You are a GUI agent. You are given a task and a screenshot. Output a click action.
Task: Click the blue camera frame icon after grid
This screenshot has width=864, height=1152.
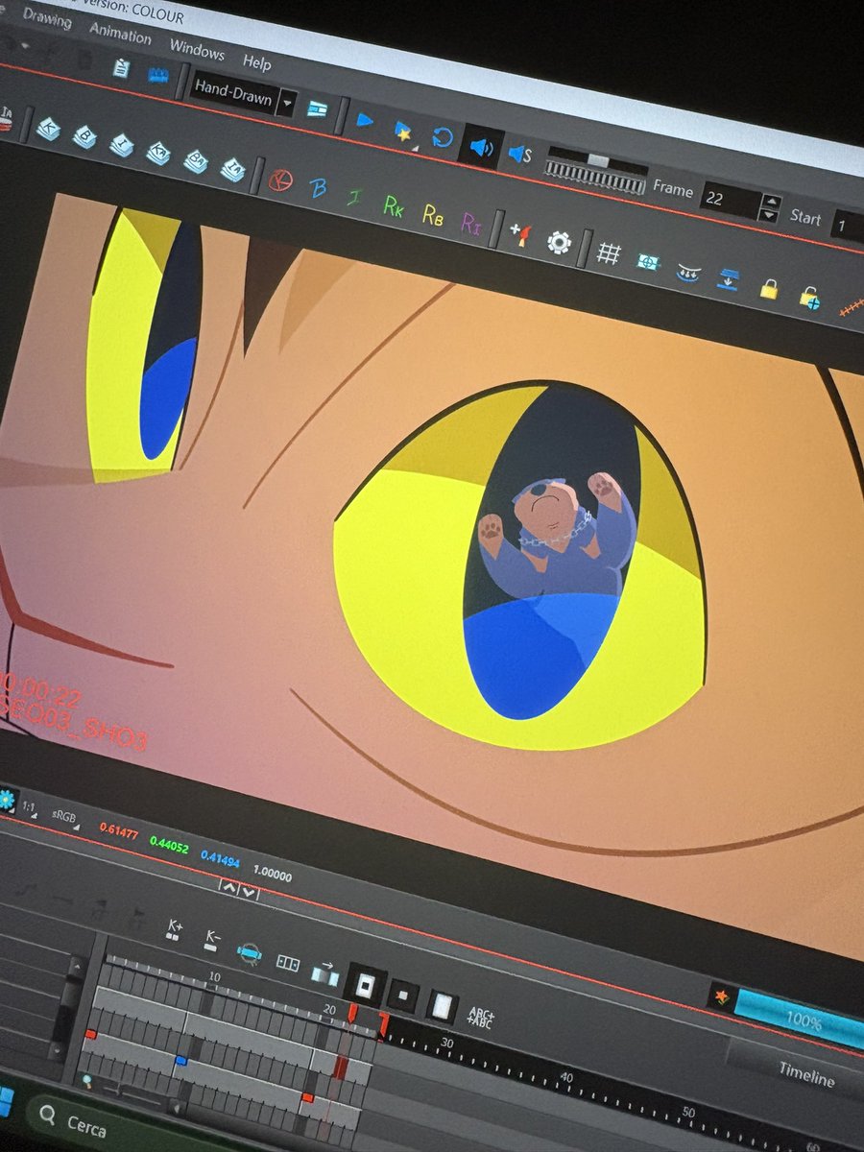pyautogui.click(x=647, y=262)
